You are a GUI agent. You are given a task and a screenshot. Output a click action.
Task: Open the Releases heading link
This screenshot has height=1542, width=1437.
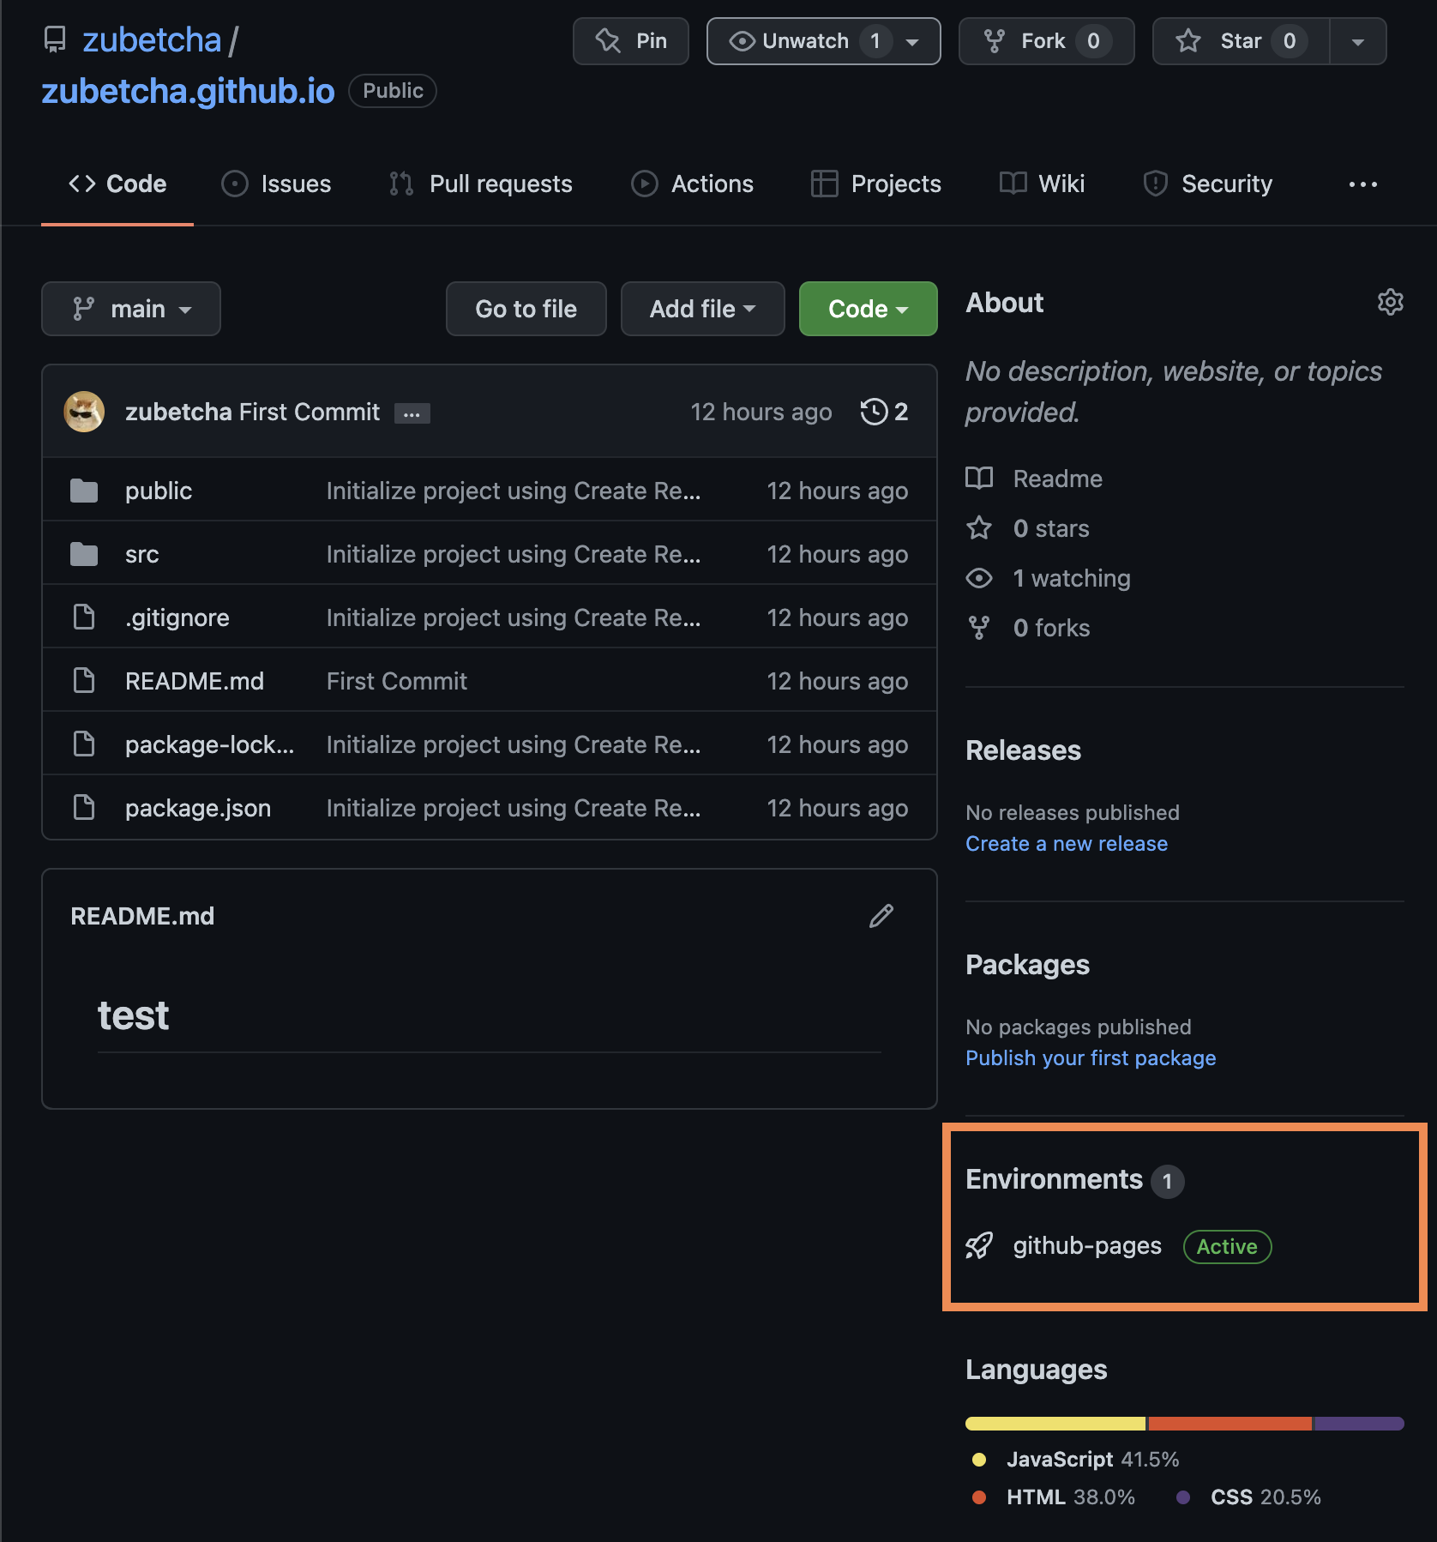click(x=1023, y=750)
